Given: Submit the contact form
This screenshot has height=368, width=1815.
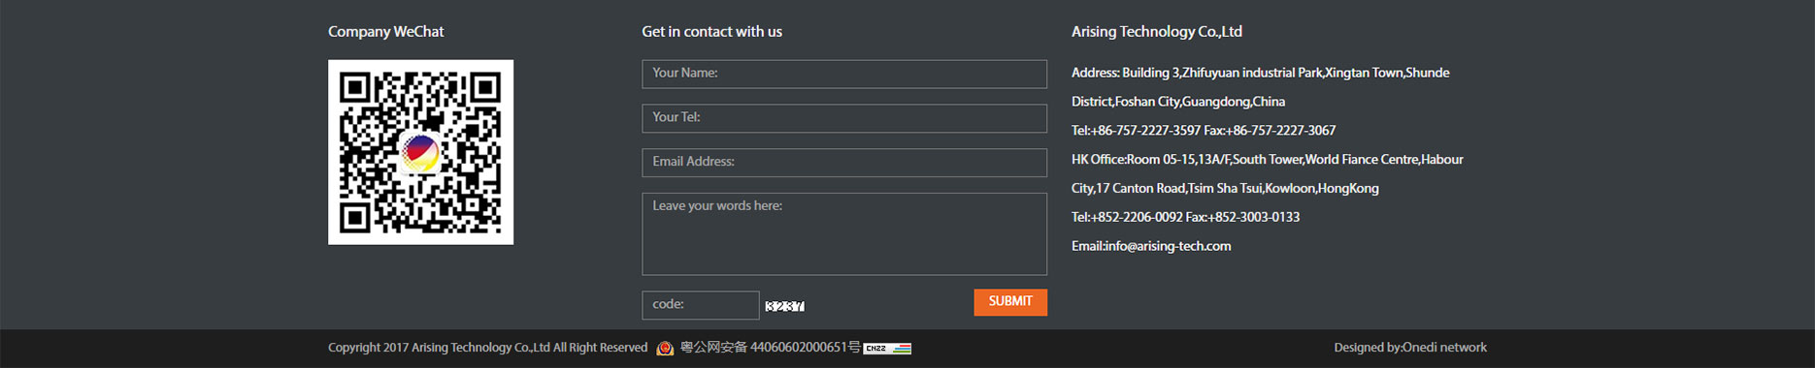Looking at the screenshot, I should point(1010,302).
